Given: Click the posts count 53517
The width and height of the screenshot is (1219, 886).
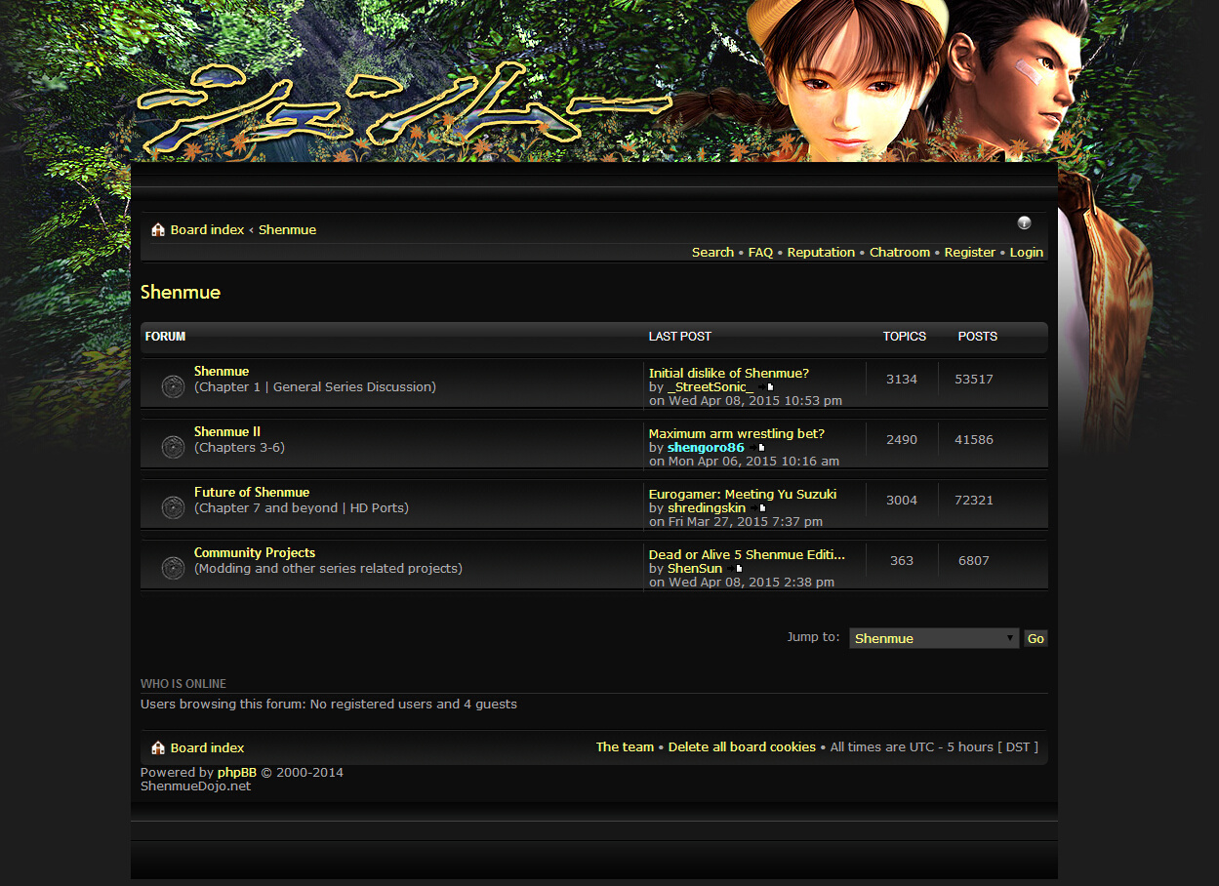Looking at the screenshot, I should (x=974, y=380).
